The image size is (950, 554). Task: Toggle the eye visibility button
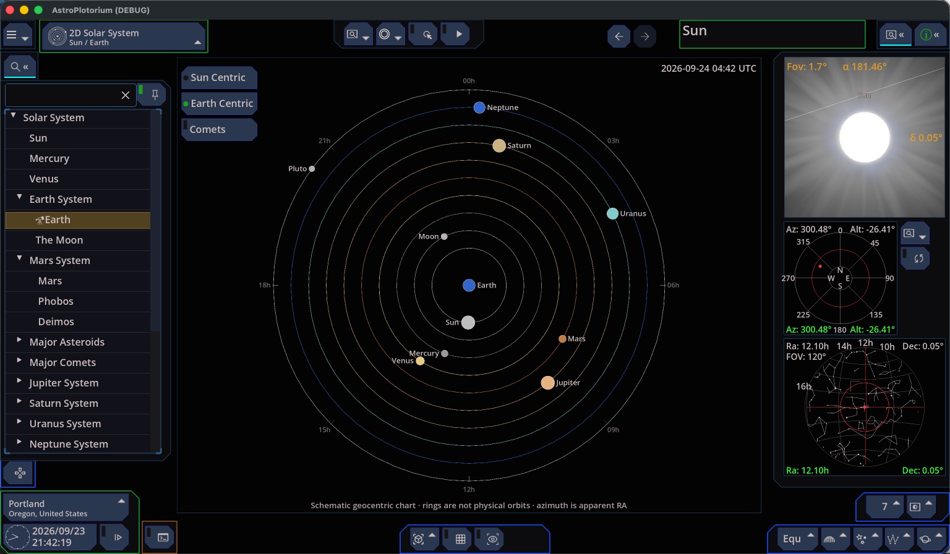pyautogui.click(x=489, y=539)
